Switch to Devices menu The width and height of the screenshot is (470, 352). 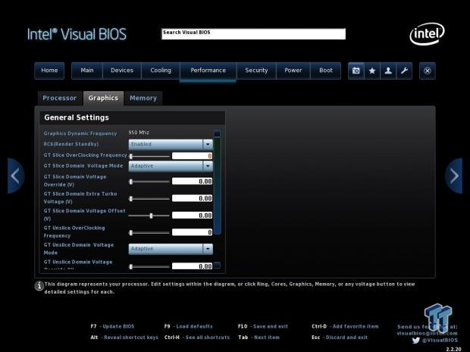coord(122,71)
